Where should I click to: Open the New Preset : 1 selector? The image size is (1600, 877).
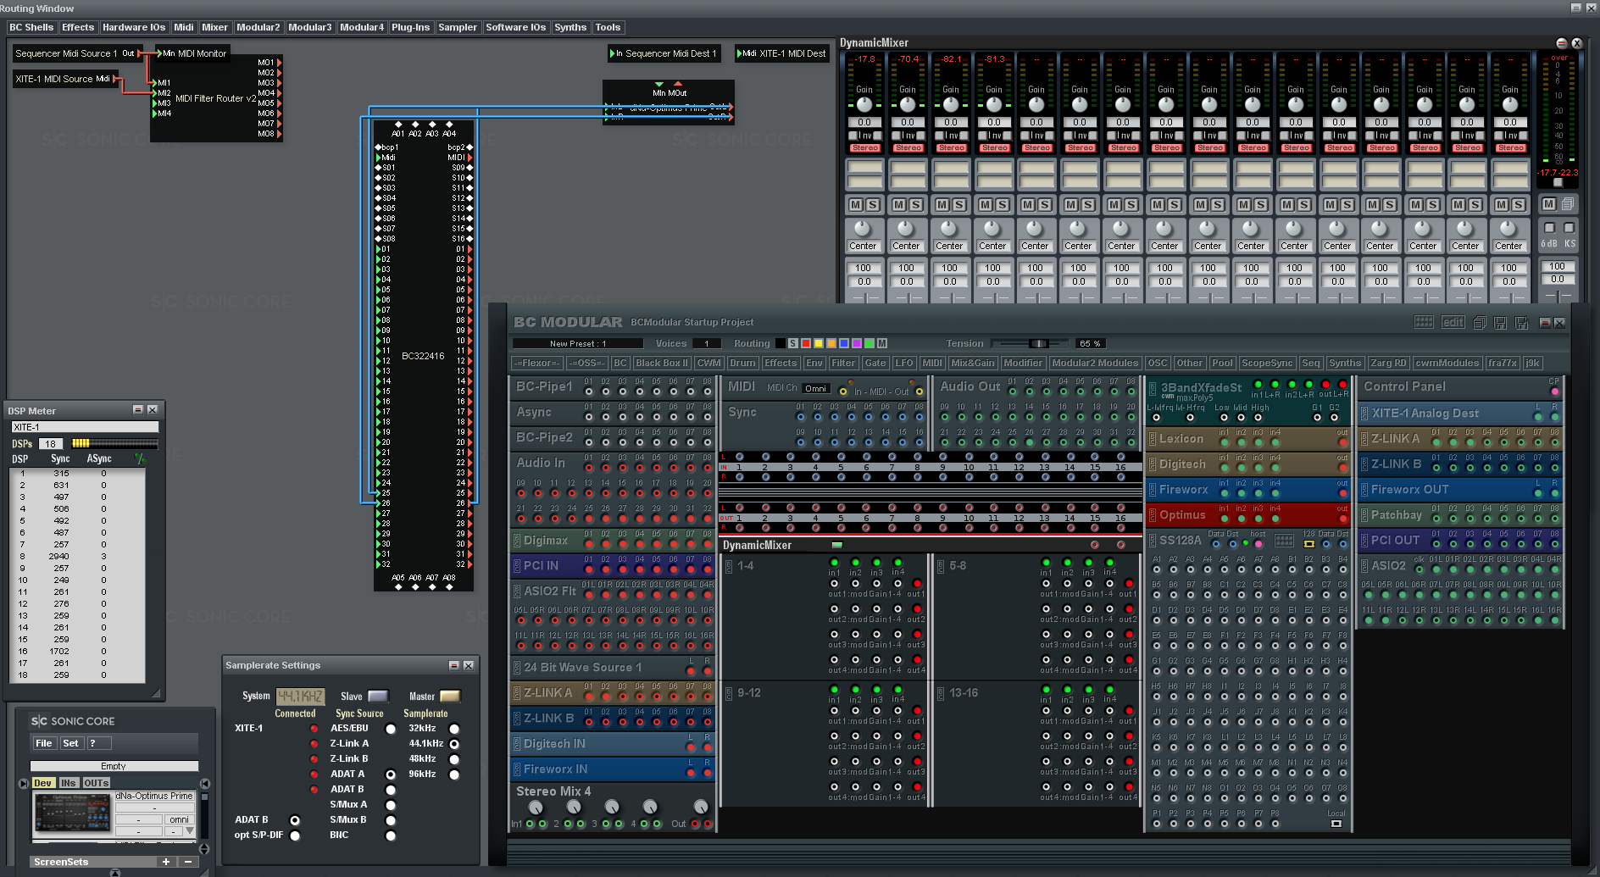[578, 343]
